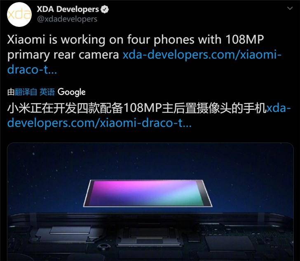Expand the tweet options chevron
Viewport: 300px width, 261px height.
point(290,8)
